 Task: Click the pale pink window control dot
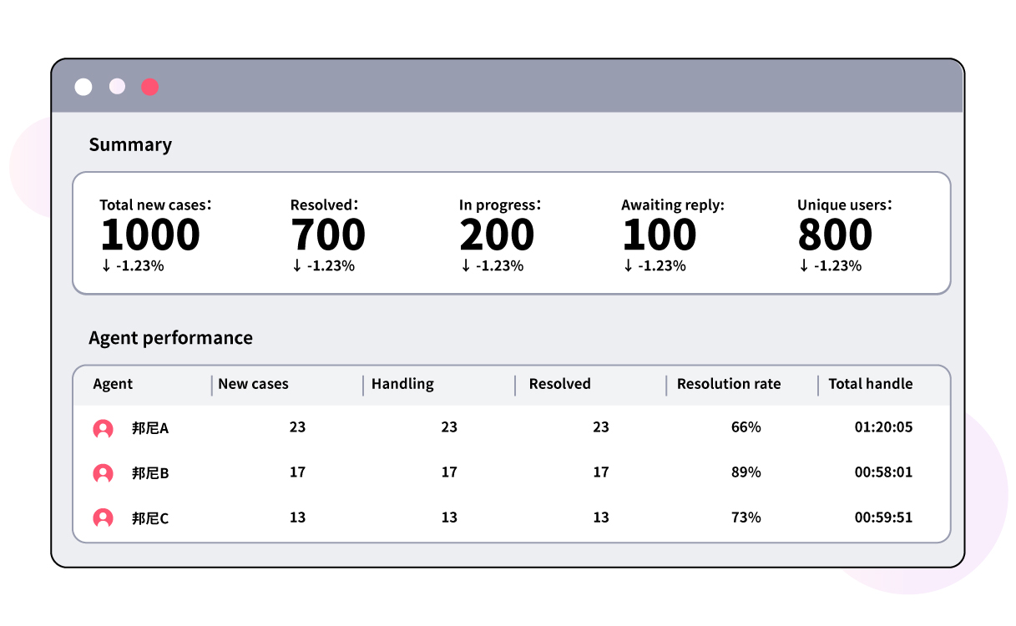click(x=117, y=87)
